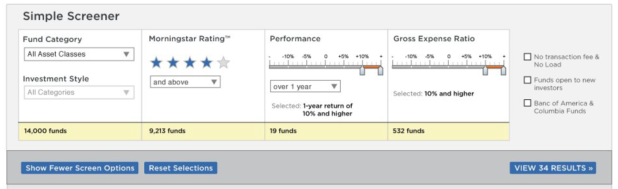Open the All Asset Classes dropdown
Screen dimensions: 618x189
(79, 54)
